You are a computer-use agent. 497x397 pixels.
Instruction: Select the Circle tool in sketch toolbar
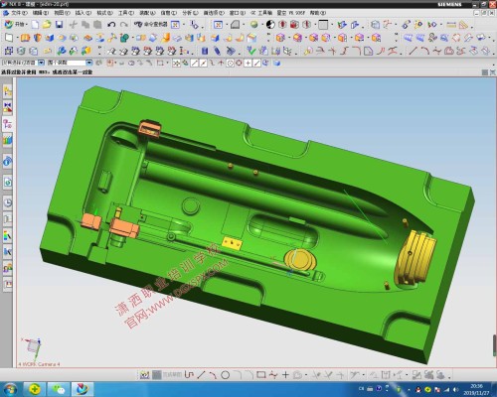tap(226, 375)
